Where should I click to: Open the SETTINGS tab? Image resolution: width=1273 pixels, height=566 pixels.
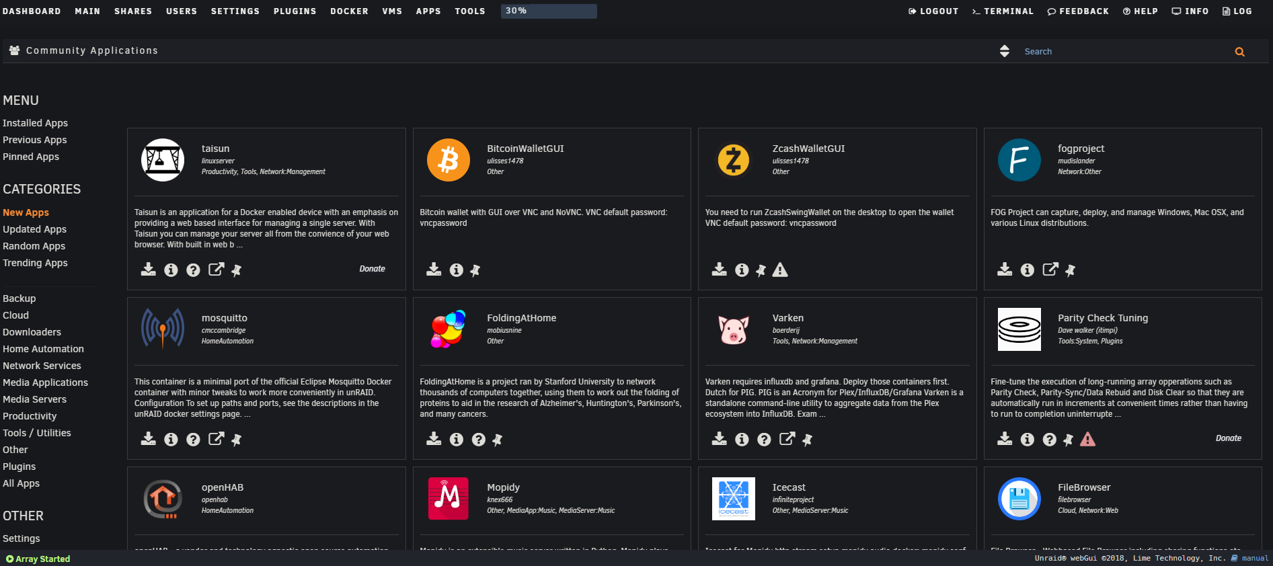tap(235, 11)
